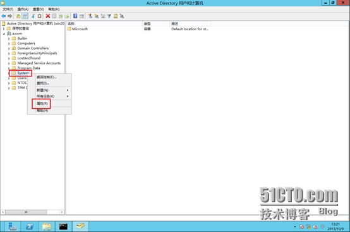Open File Explorer from the taskbar
The height and width of the screenshot is (232, 350).
46,226
